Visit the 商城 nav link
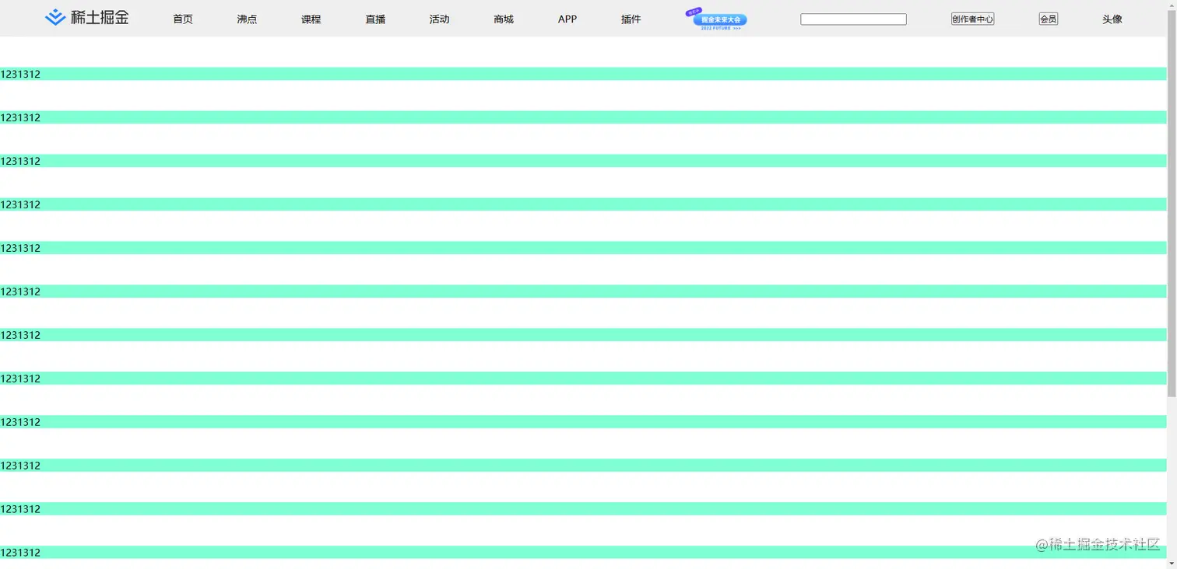The width and height of the screenshot is (1177, 569). (504, 19)
